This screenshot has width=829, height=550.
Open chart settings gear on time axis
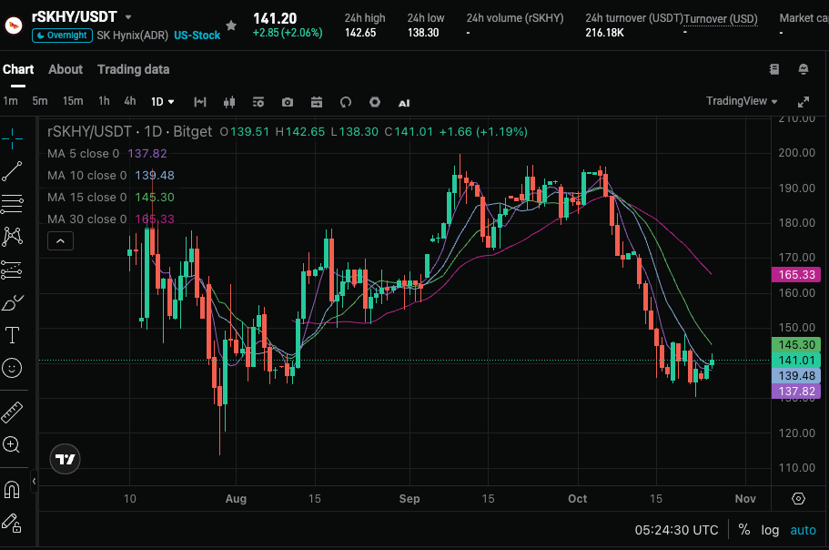click(798, 499)
